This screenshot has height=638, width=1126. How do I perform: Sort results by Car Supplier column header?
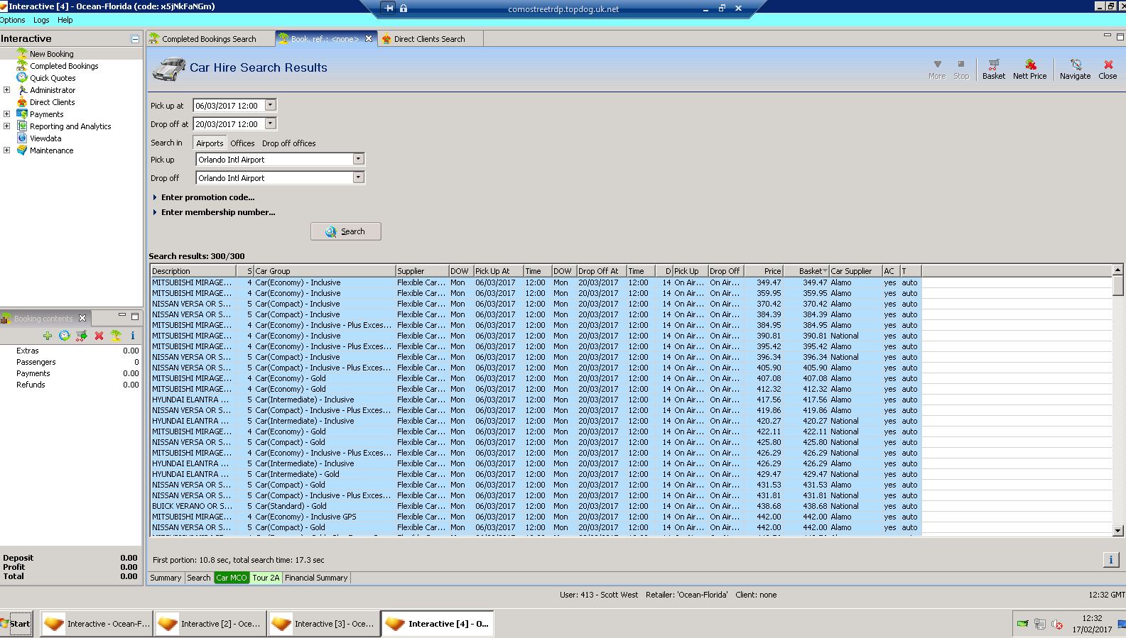click(x=855, y=271)
